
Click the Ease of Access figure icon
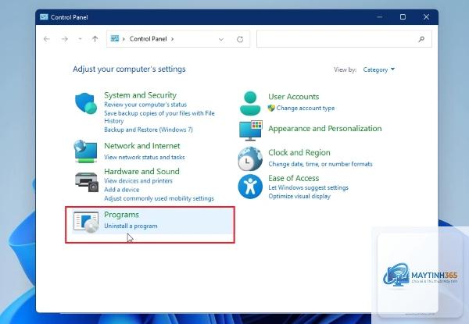[250, 187]
